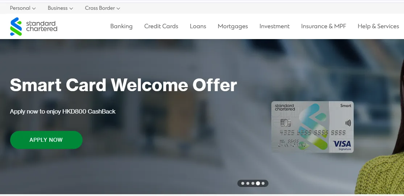Viewport: 404px width, 196px height.
Task: Open the Credit Cards menu
Action: 161,26
